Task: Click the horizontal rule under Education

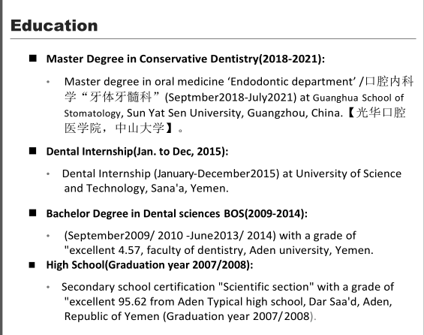Action: click(213, 39)
